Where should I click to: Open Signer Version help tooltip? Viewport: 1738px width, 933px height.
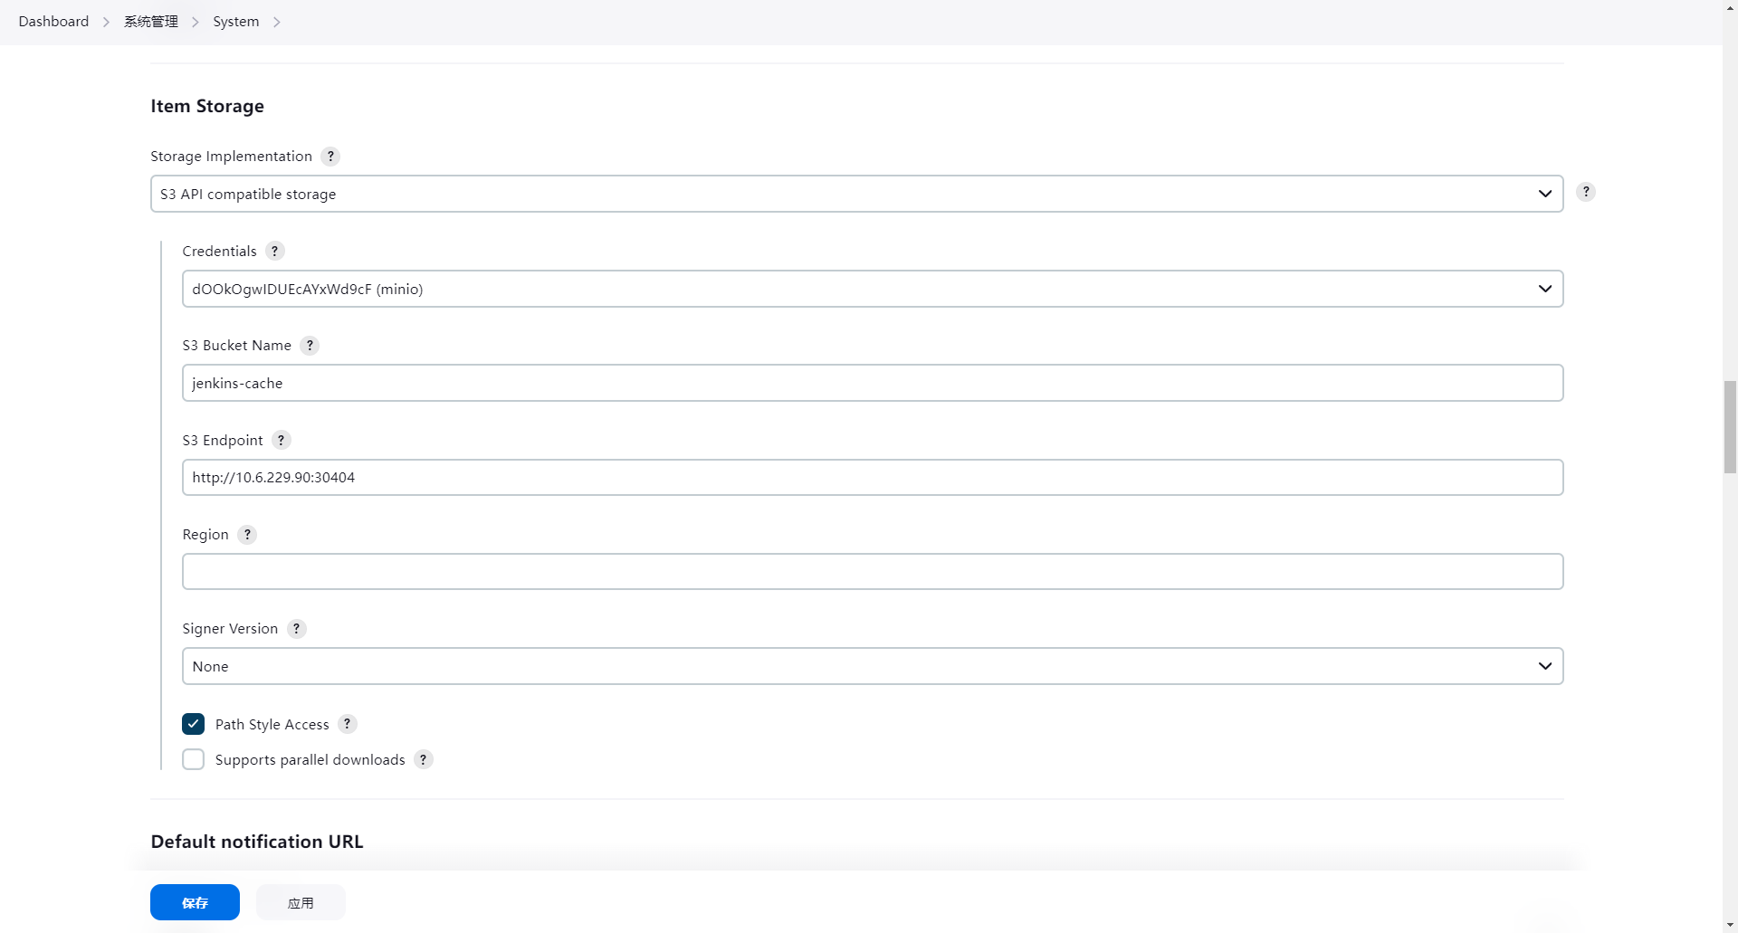pos(296,628)
